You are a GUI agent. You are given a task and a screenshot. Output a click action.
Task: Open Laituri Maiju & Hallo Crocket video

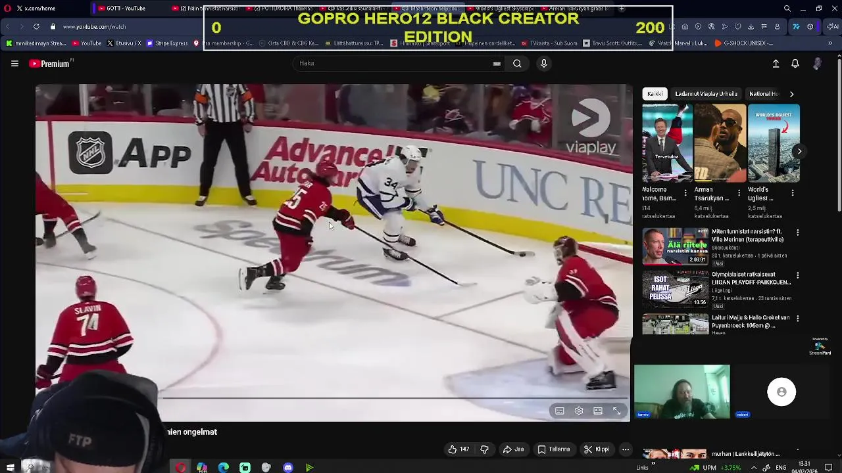click(751, 321)
